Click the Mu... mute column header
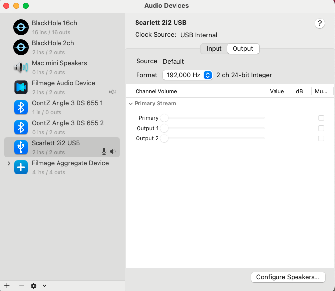Viewport: 335px width, 291px height. [321, 91]
